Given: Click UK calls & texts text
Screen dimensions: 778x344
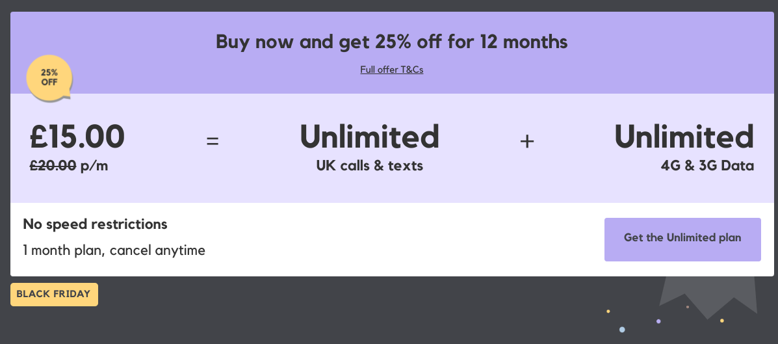Looking at the screenshot, I should (370, 165).
